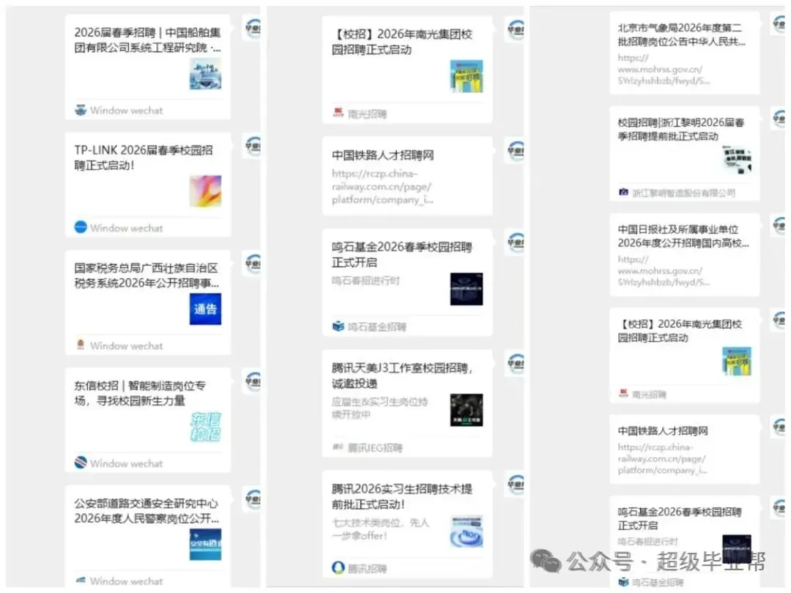Click the colorful TP-LINK card thumbnail

point(205,191)
